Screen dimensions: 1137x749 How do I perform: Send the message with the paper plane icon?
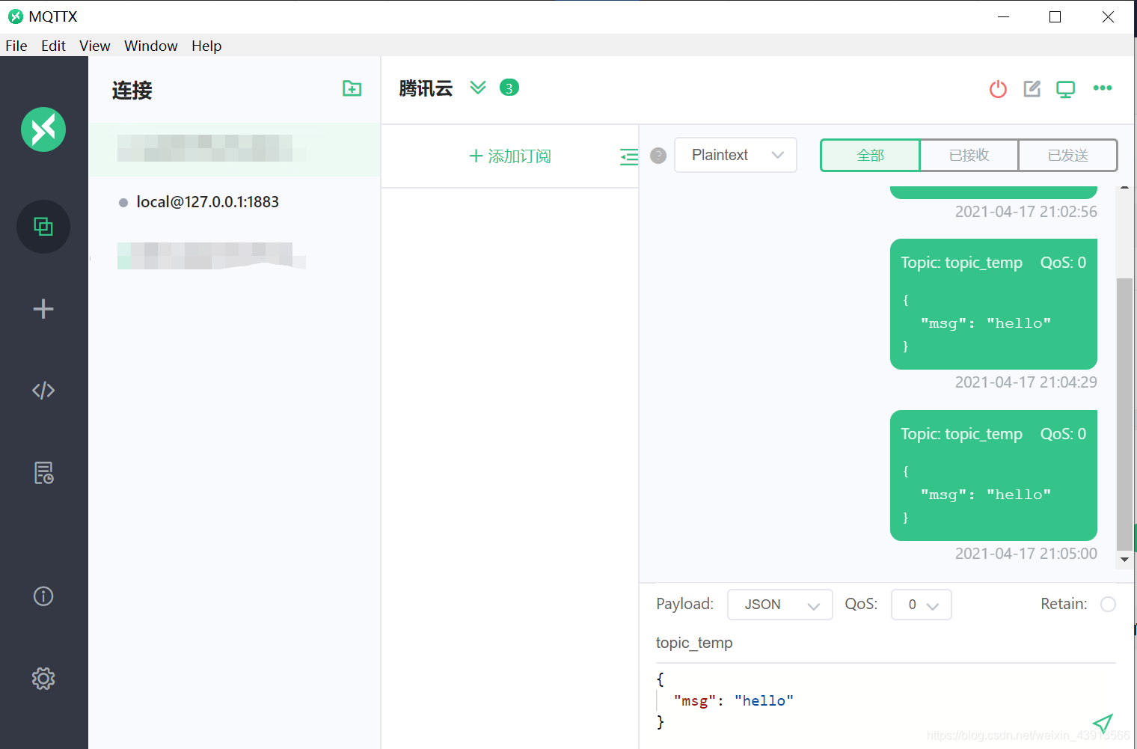pyautogui.click(x=1103, y=724)
